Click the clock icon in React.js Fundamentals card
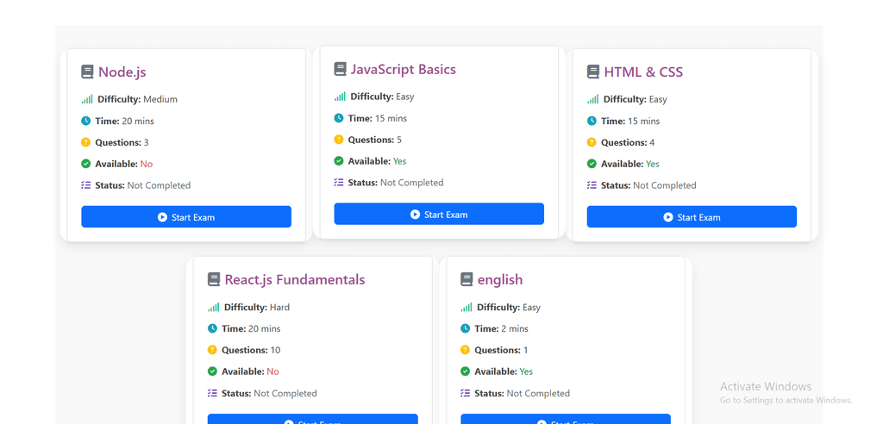883x424 pixels. pos(213,328)
